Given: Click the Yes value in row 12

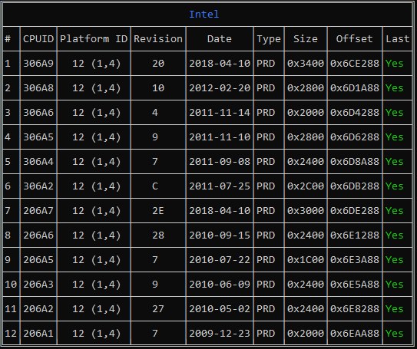Looking at the screenshot, I should coord(395,334).
